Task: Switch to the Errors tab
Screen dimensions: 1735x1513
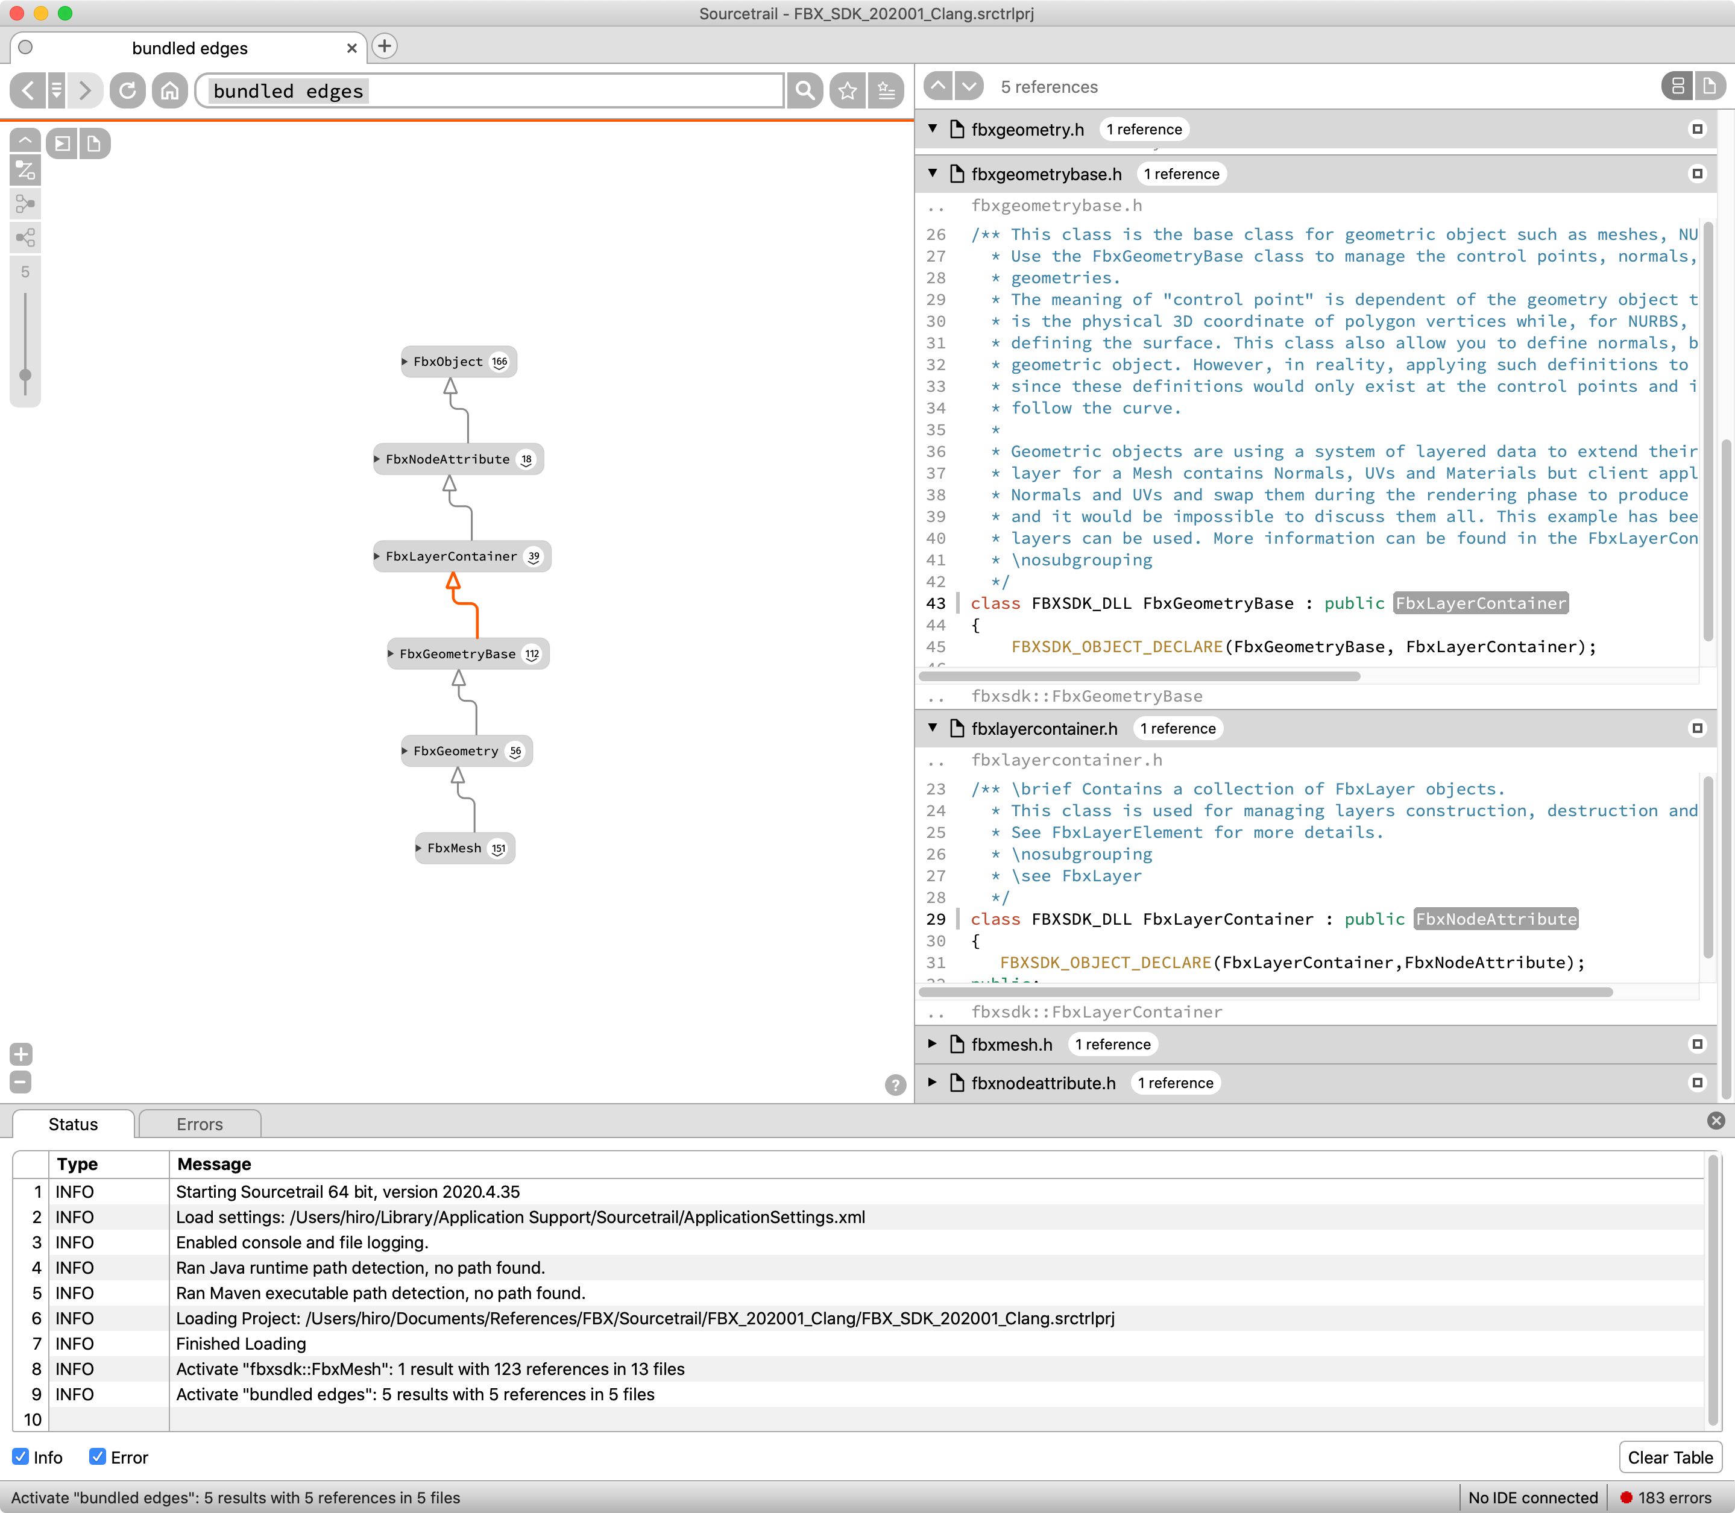Action: [x=200, y=1124]
